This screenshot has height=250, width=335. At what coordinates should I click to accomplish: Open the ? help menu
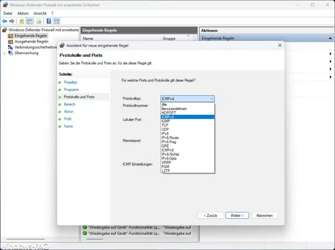pyautogui.click(x=52, y=13)
